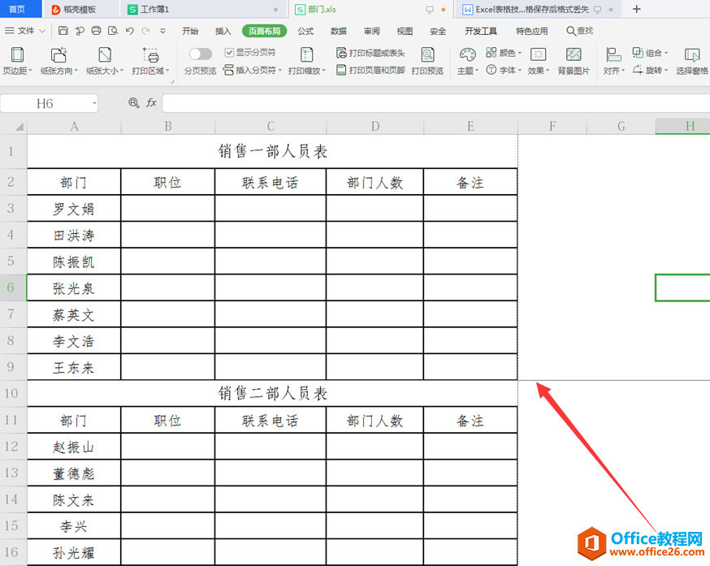Click print header and footer (打印页眉和页脚)
The height and width of the screenshot is (566, 710).
(370, 70)
